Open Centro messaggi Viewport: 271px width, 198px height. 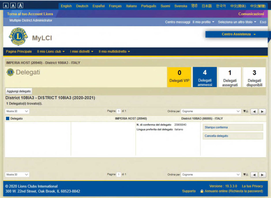(x=178, y=22)
